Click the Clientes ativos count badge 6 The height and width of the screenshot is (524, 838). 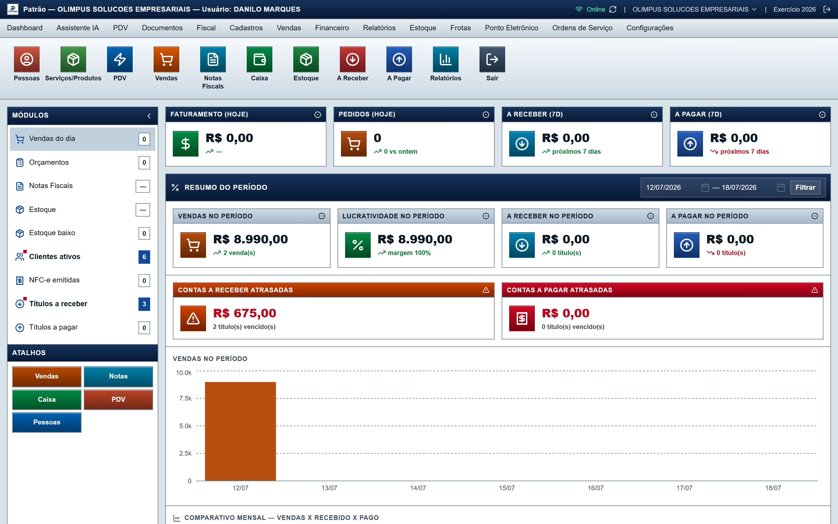point(144,257)
